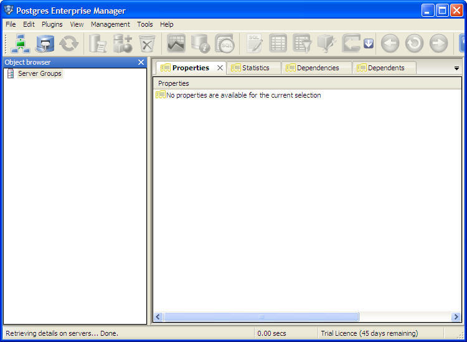Click the object properties toolbar icon
Viewport: 467px width, 342px height.
pos(98,44)
